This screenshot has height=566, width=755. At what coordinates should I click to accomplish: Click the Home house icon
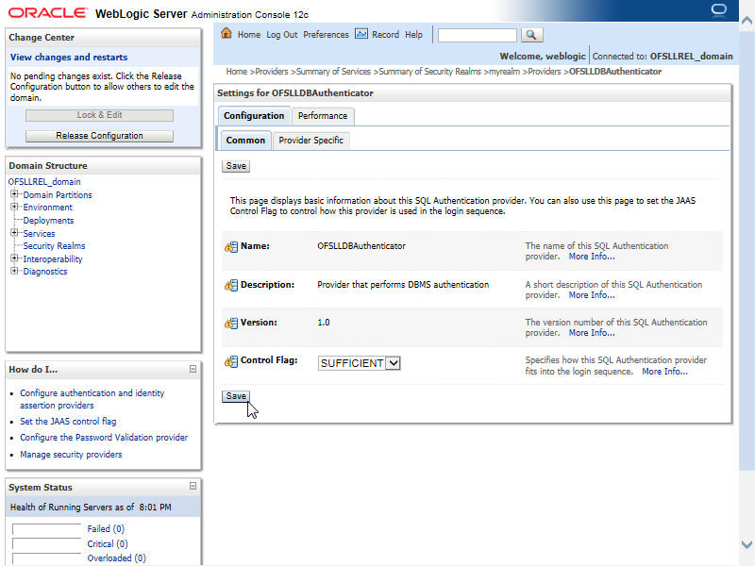[226, 34]
